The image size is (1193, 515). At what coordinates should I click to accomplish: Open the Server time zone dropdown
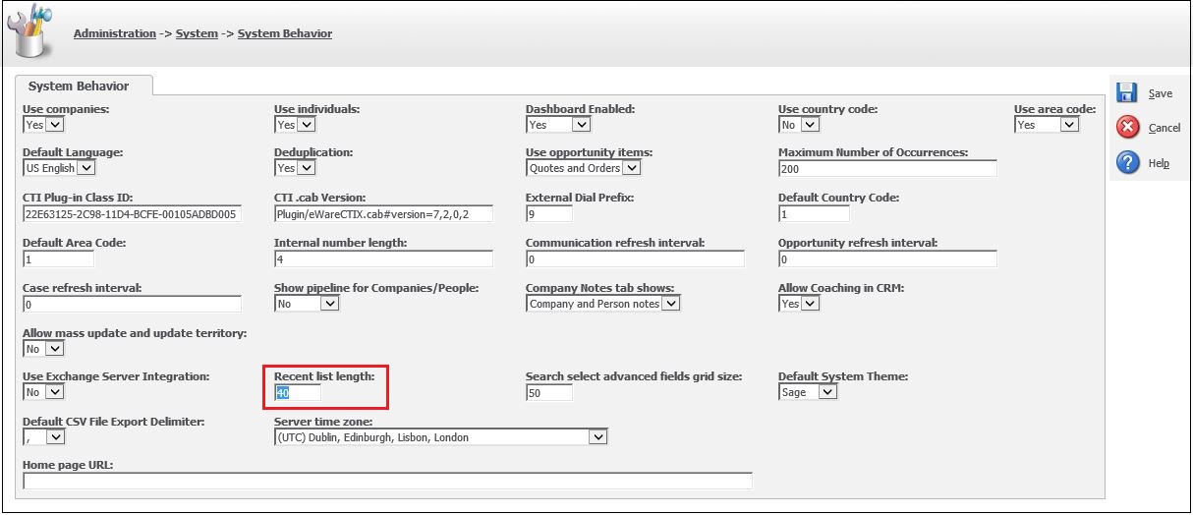(442, 436)
